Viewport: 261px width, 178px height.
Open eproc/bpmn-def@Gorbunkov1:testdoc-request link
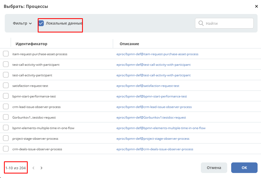coord(151,118)
